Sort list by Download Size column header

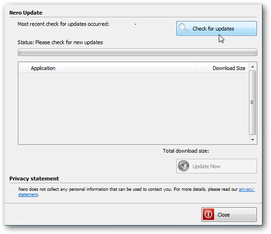[x=222, y=68]
